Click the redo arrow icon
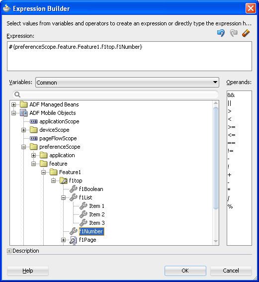Screen dimensions: 259x282 tap(234, 33)
